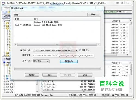Click the 60 KB size cell

coord(83,84)
